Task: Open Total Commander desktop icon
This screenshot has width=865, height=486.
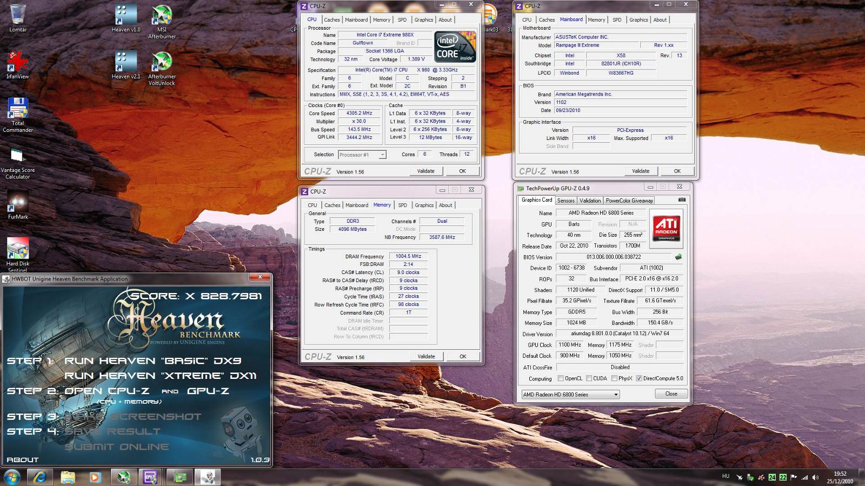Action: (18, 115)
